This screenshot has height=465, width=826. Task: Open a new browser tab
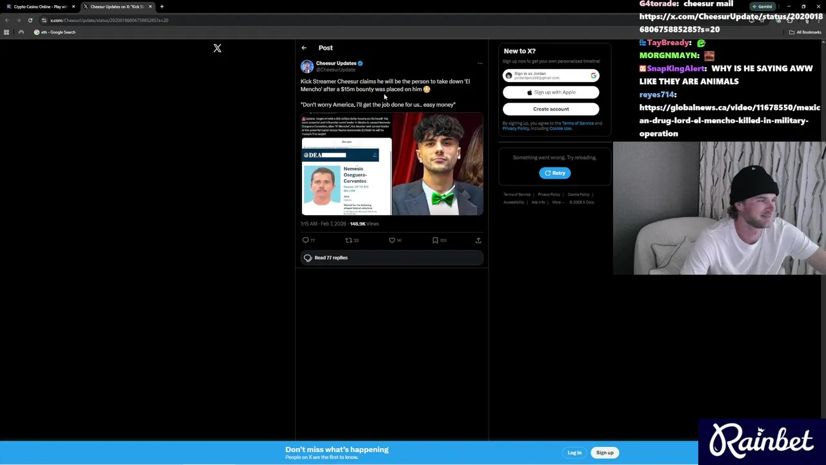[x=162, y=6]
